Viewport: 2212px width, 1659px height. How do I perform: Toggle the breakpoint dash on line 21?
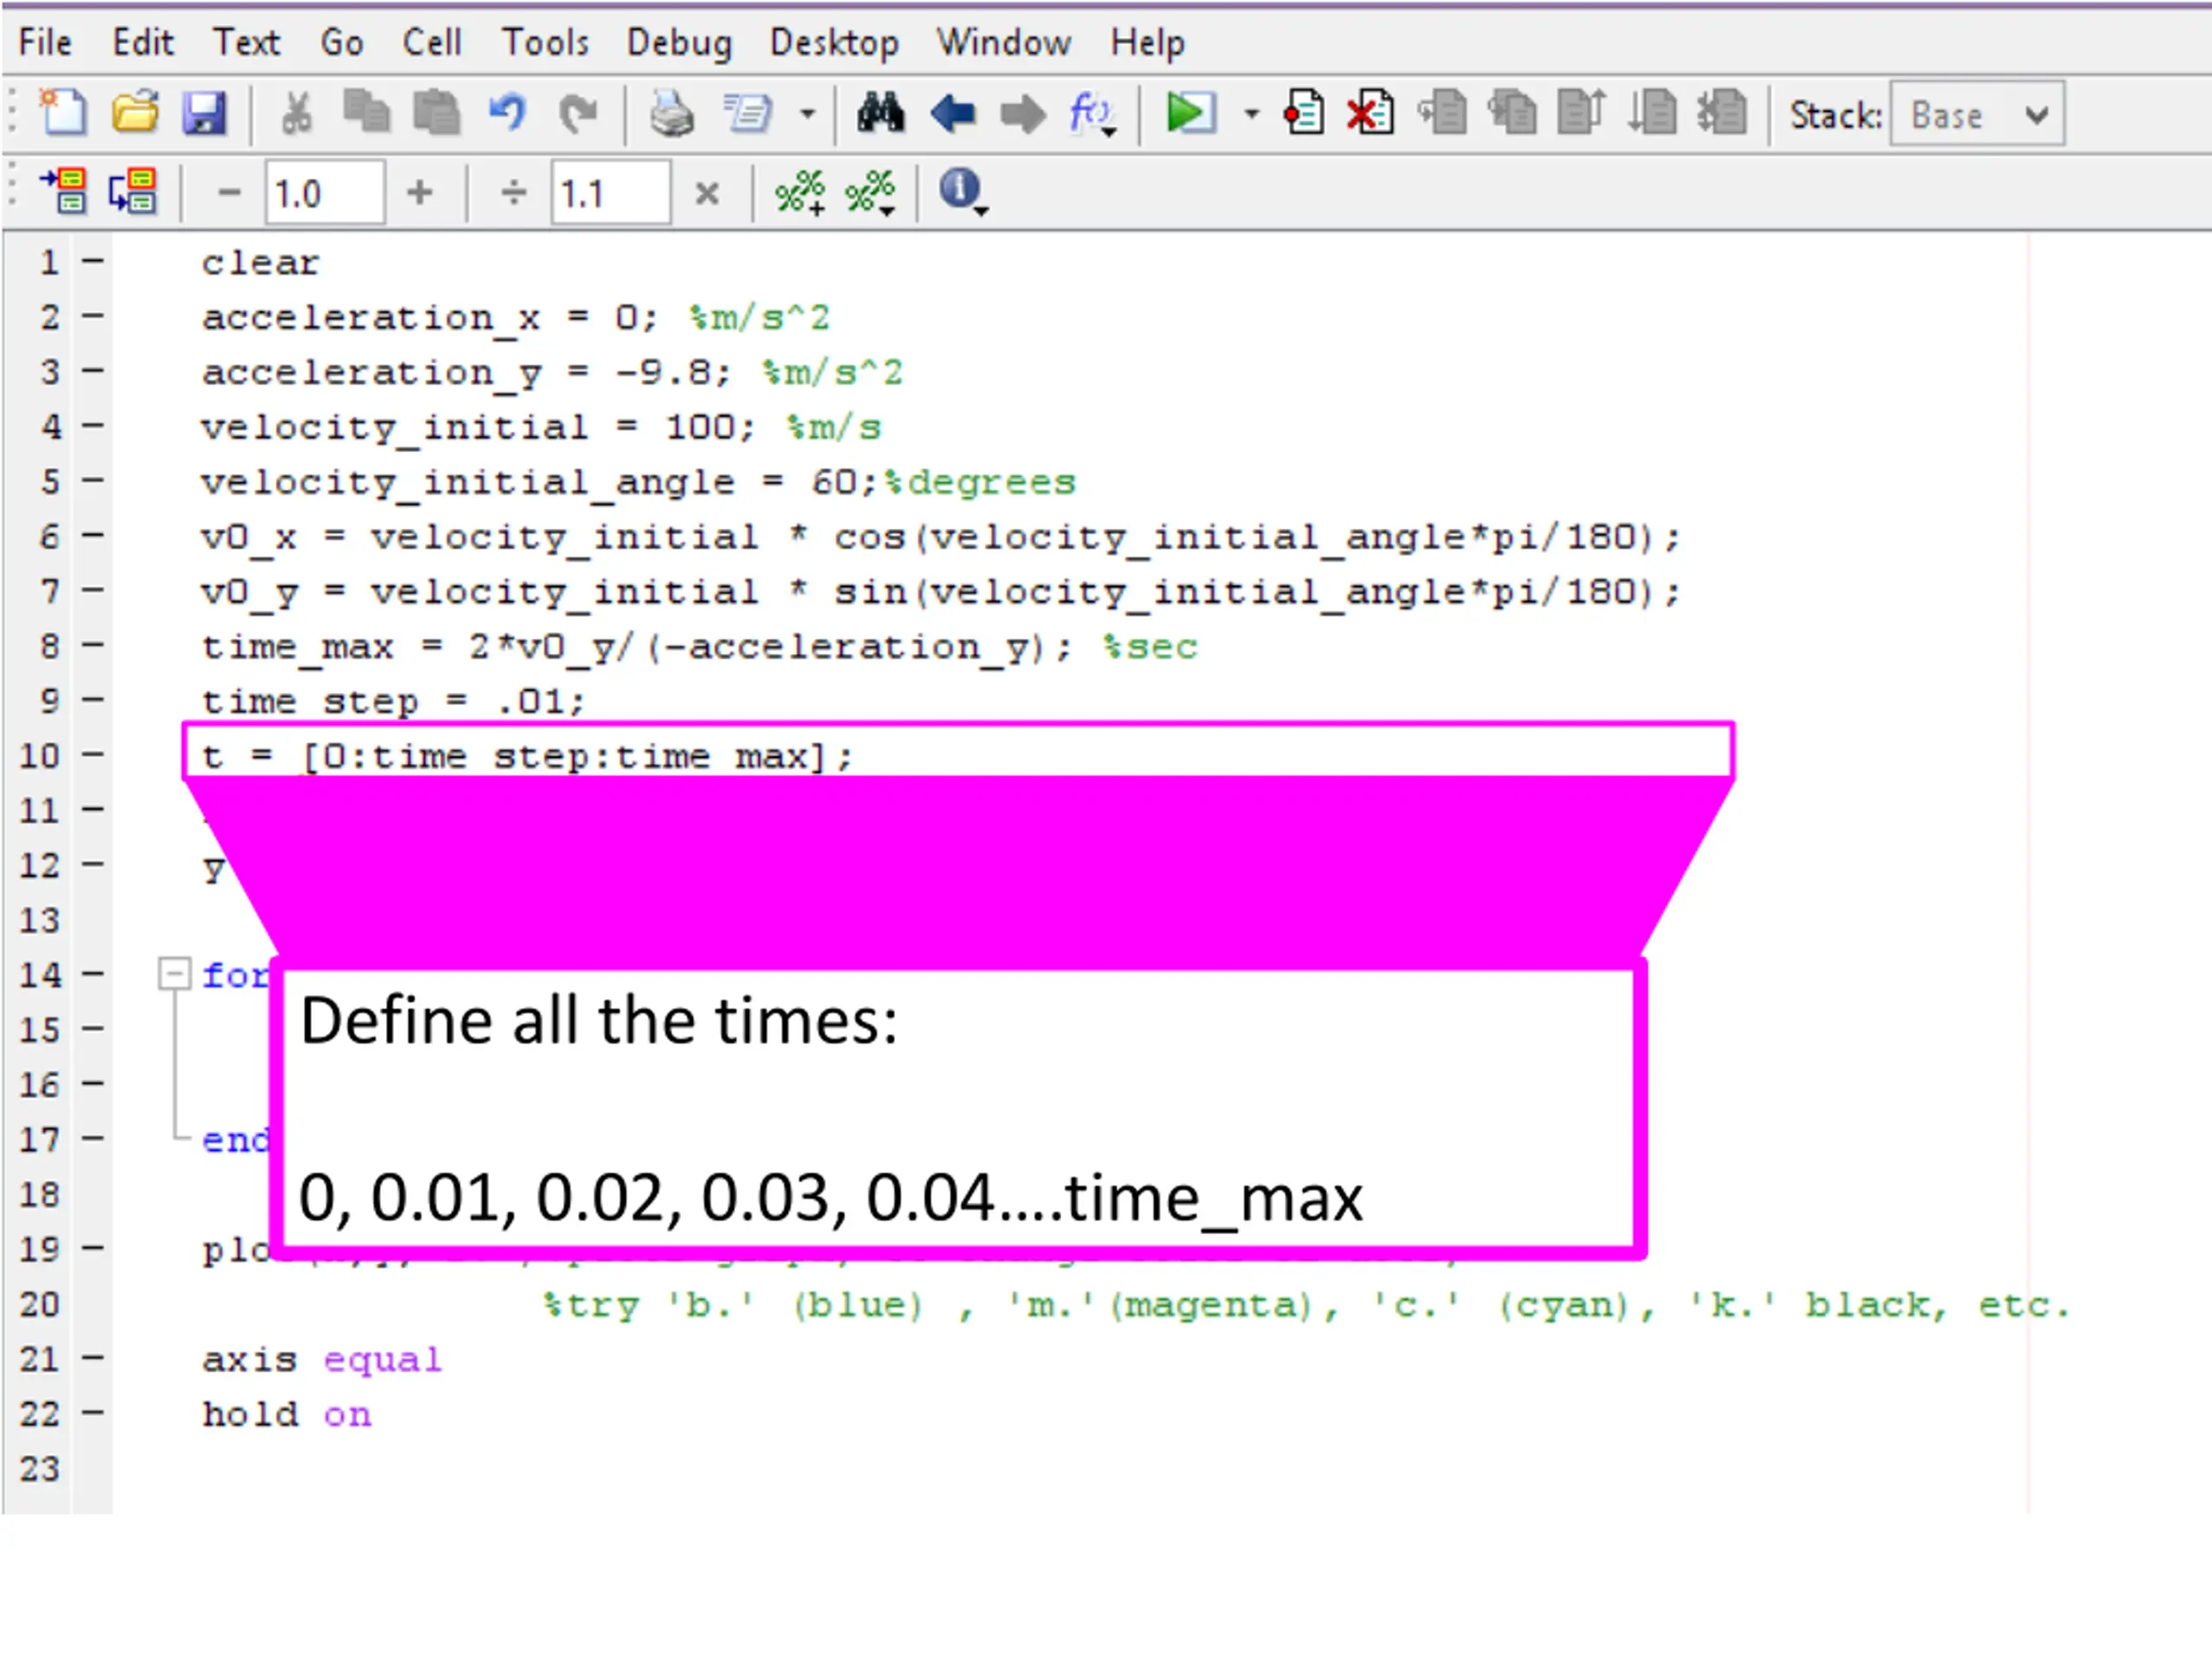(x=93, y=1358)
